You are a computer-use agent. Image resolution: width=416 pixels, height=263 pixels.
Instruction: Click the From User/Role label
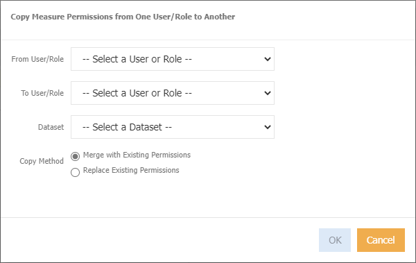pos(37,59)
